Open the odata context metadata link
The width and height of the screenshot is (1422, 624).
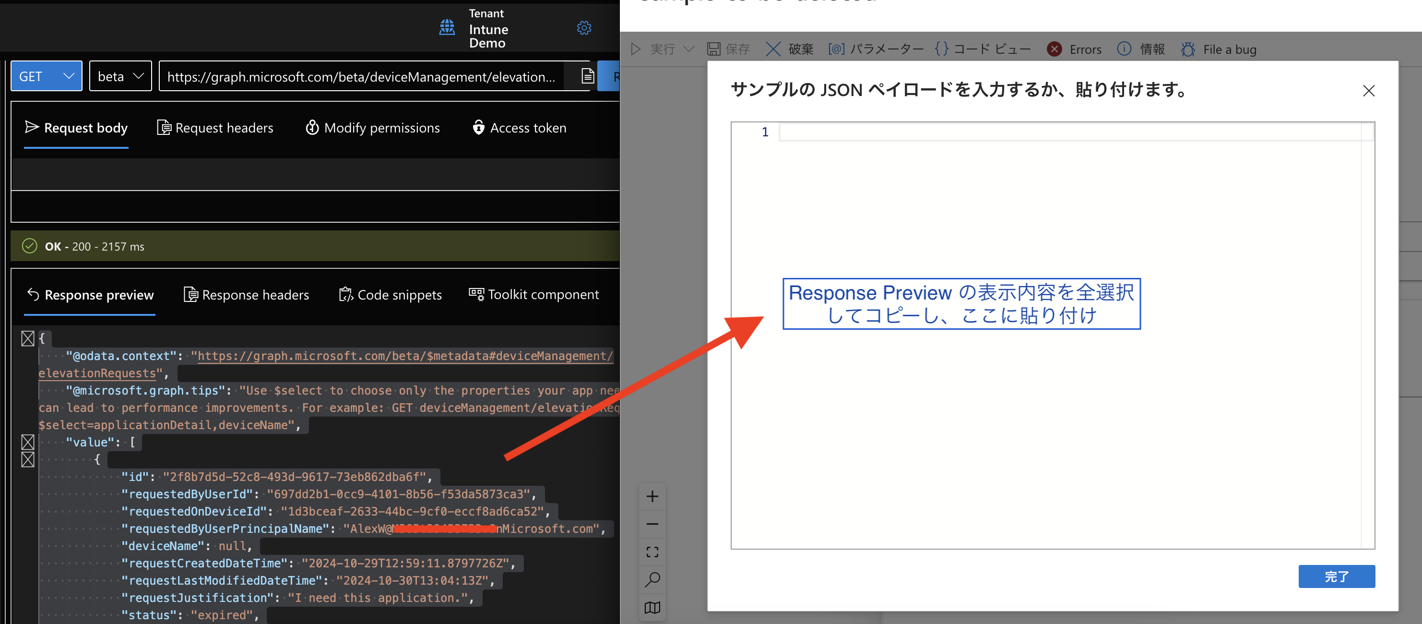(x=404, y=356)
